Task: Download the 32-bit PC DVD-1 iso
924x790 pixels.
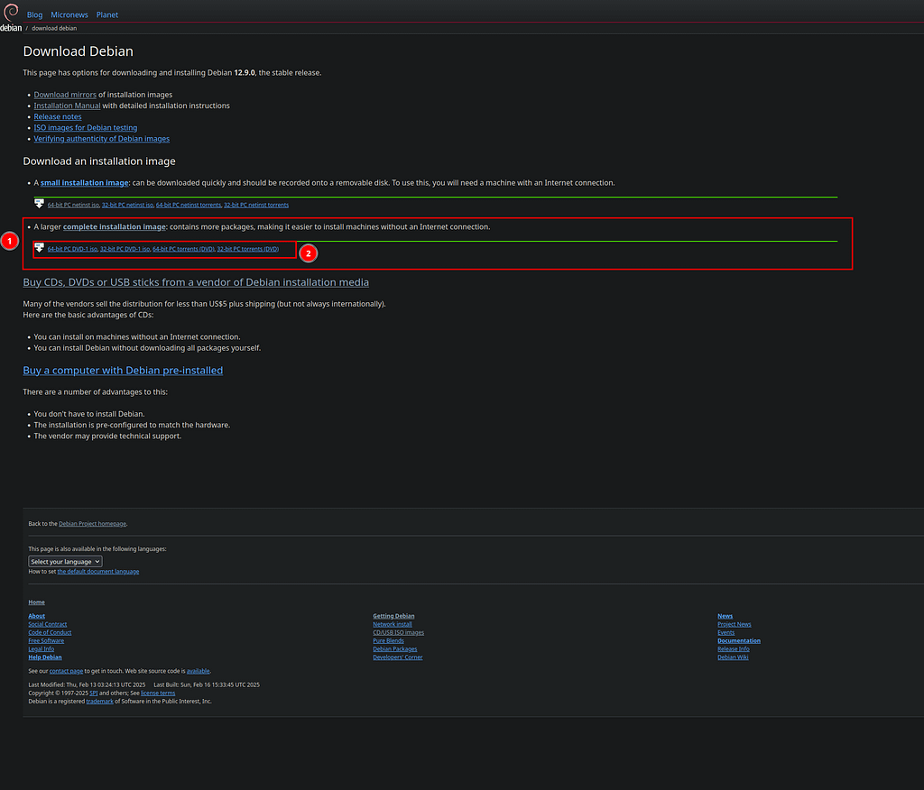Action: (x=125, y=249)
